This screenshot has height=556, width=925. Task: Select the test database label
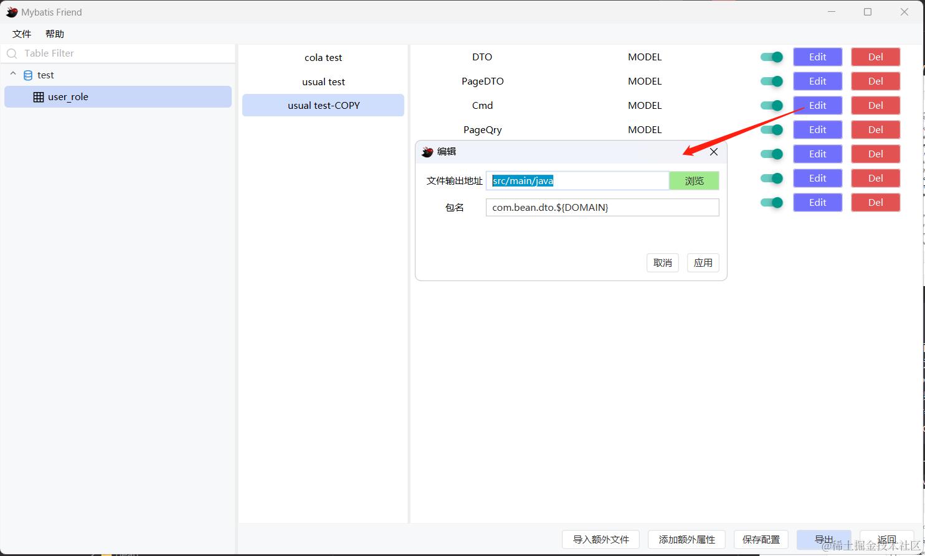click(45, 75)
